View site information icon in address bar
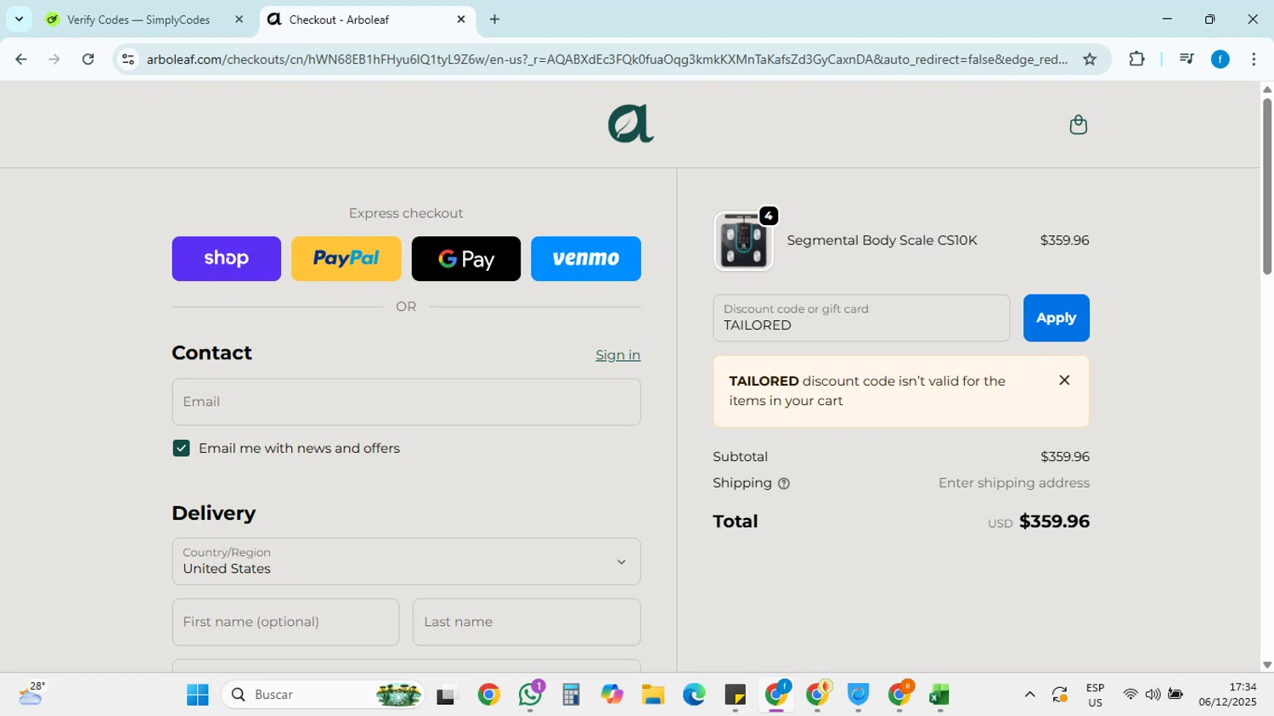 (128, 59)
